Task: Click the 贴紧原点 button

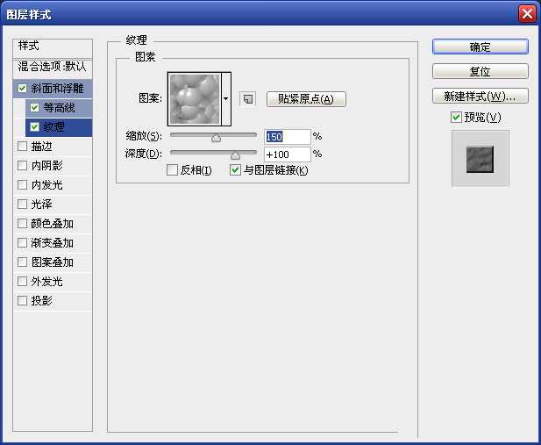Action: coord(306,99)
